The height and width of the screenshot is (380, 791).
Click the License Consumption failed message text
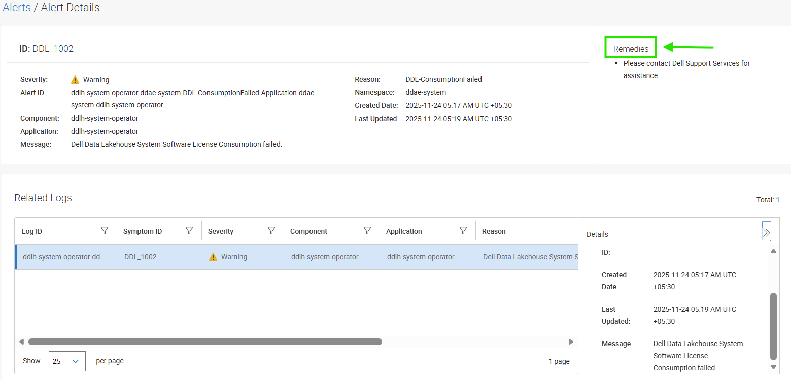tap(177, 144)
